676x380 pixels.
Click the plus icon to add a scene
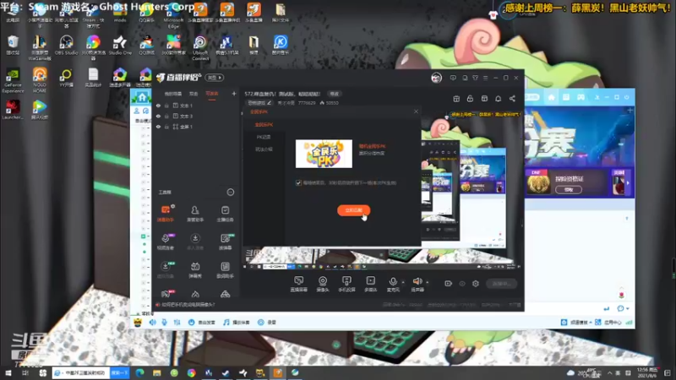click(234, 94)
